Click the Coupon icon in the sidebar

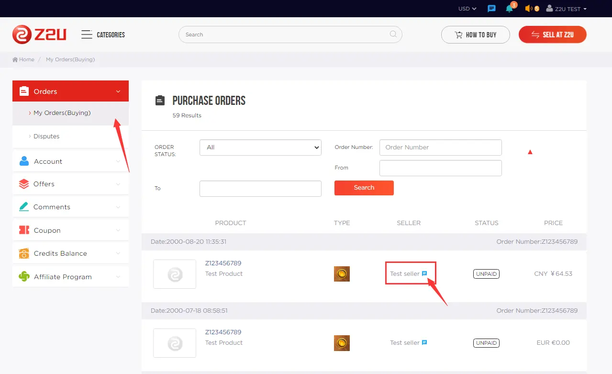coord(23,230)
